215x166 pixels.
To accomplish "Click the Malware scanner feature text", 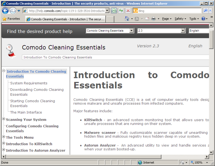I will 100,133.
